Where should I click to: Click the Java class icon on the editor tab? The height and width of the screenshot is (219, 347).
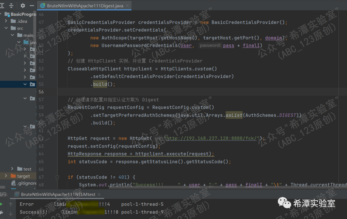pos(42,5)
